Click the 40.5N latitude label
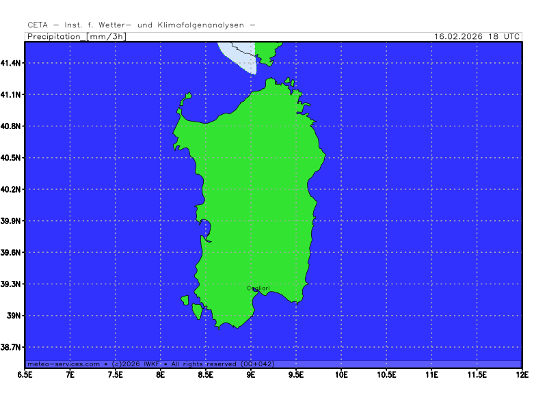547x410 pixels. (12, 158)
